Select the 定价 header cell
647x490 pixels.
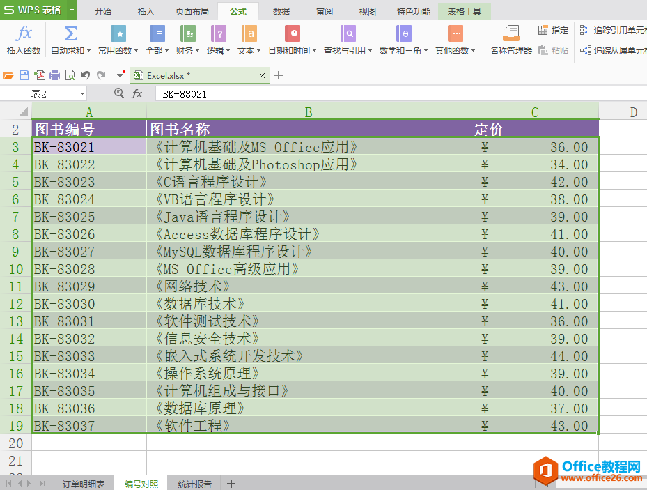pos(535,129)
